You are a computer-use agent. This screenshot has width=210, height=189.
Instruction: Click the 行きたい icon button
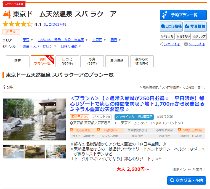pyautogui.click(x=183, y=36)
